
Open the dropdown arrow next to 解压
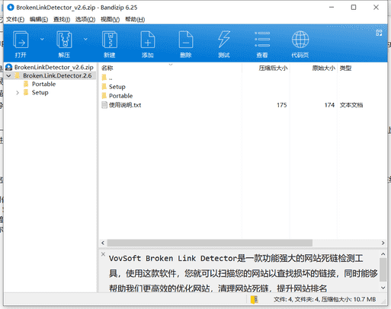click(85, 39)
